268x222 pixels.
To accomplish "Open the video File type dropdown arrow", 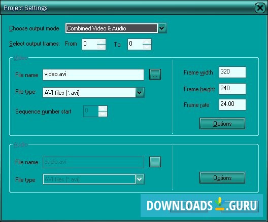I will pyautogui.click(x=140, y=92).
